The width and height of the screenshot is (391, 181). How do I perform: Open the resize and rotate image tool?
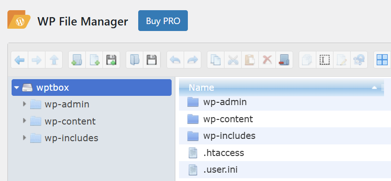pos(359,60)
